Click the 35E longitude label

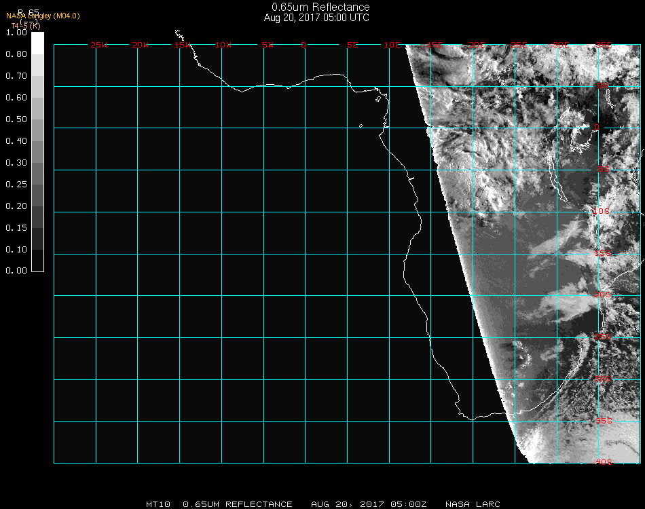(604, 45)
